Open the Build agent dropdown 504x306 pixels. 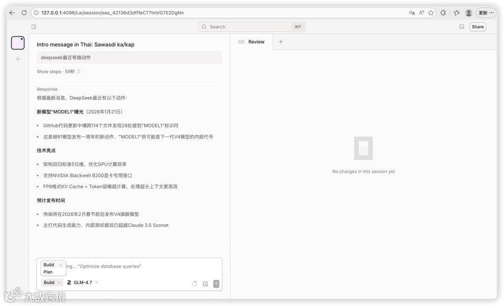pos(52,283)
